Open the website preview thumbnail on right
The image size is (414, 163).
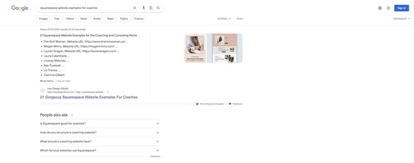224,48
